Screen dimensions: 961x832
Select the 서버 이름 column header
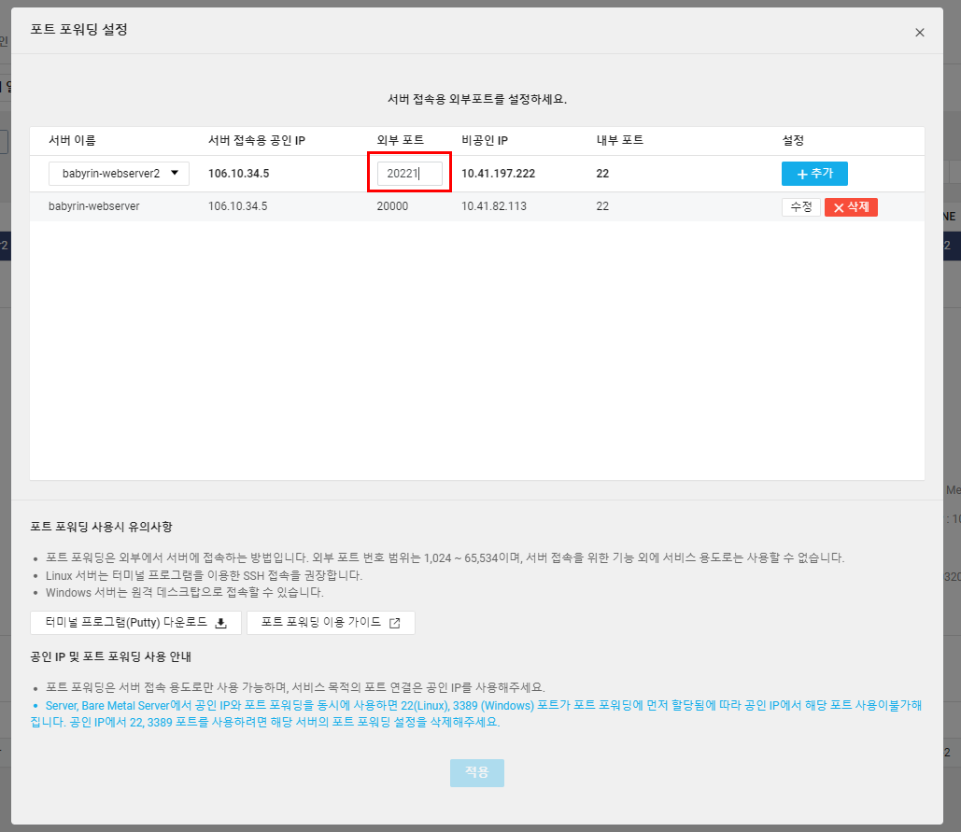point(72,140)
